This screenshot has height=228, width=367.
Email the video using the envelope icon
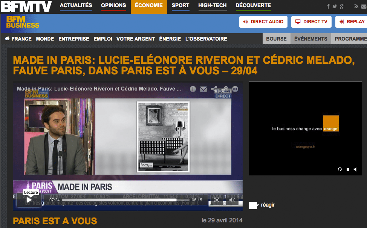[x=203, y=89]
